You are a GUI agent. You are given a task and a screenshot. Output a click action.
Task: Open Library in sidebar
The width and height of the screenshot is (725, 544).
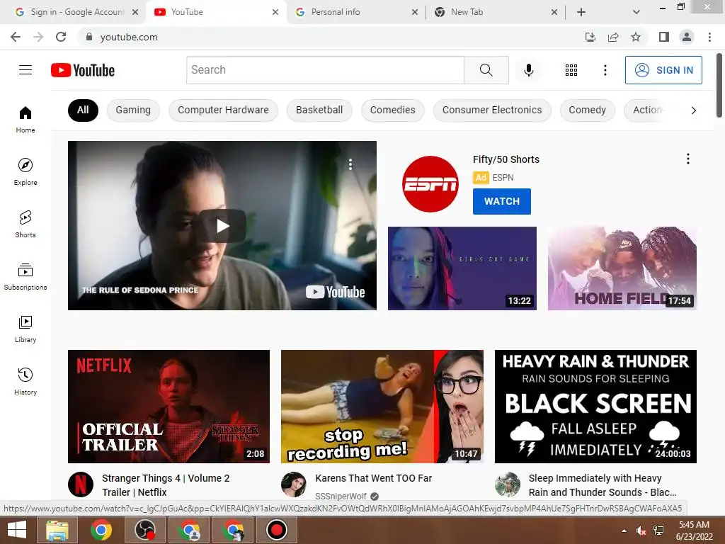pos(25,329)
